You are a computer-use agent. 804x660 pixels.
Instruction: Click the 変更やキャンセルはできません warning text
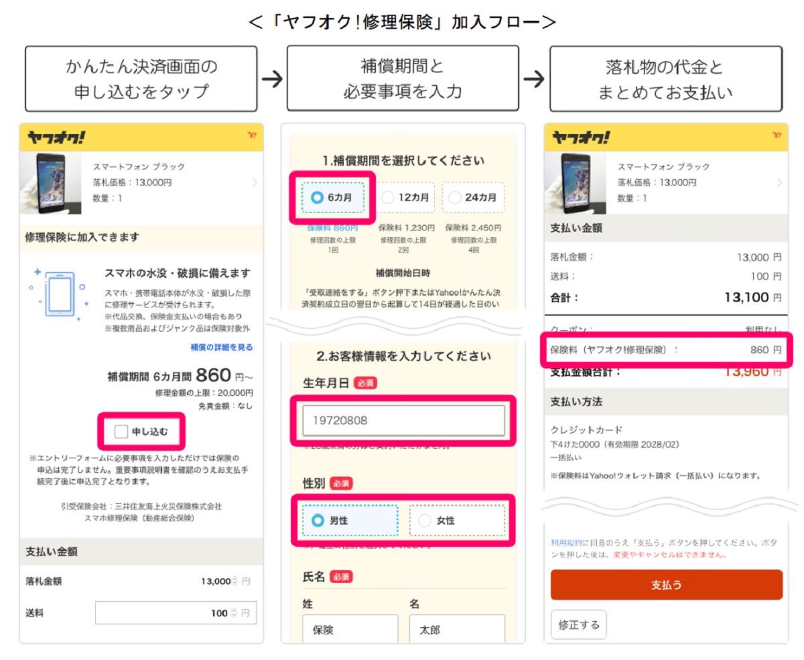coord(669,555)
